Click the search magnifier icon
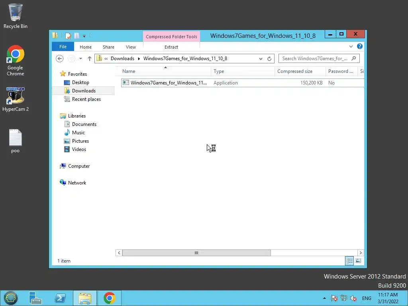The height and width of the screenshot is (306, 408). coord(354,58)
